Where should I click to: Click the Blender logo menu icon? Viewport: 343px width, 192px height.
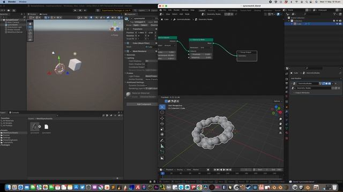pos(161,10)
